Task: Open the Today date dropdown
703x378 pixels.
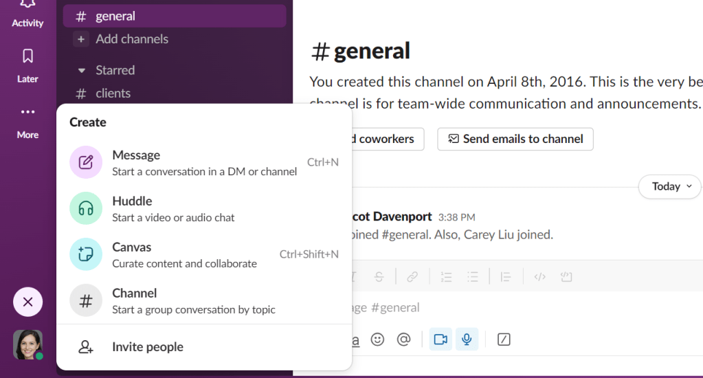Action: 670,186
